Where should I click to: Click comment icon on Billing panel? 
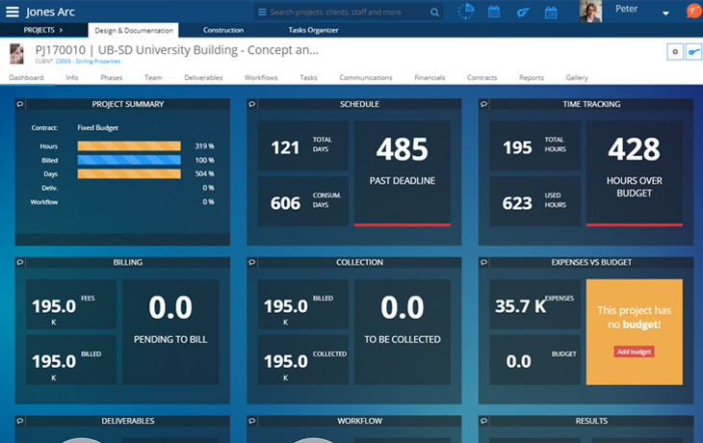tap(20, 262)
